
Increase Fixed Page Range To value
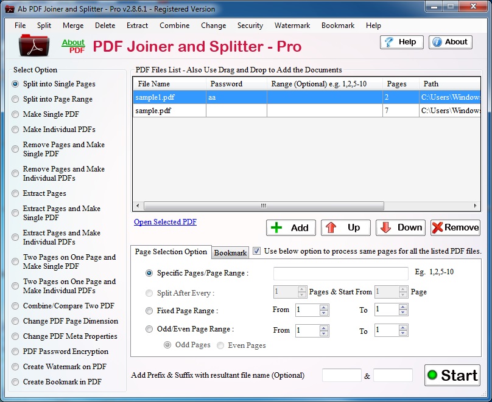(403, 307)
